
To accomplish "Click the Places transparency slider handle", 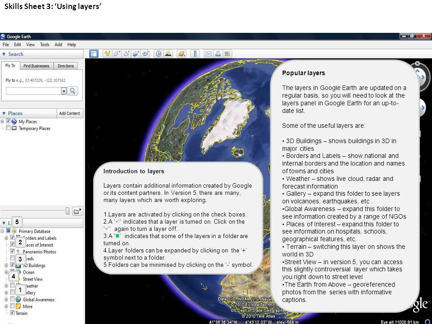I will click(x=67, y=211).
